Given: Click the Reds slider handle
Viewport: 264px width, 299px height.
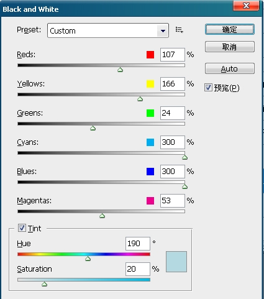Looking at the screenshot, I should (120, 70).
